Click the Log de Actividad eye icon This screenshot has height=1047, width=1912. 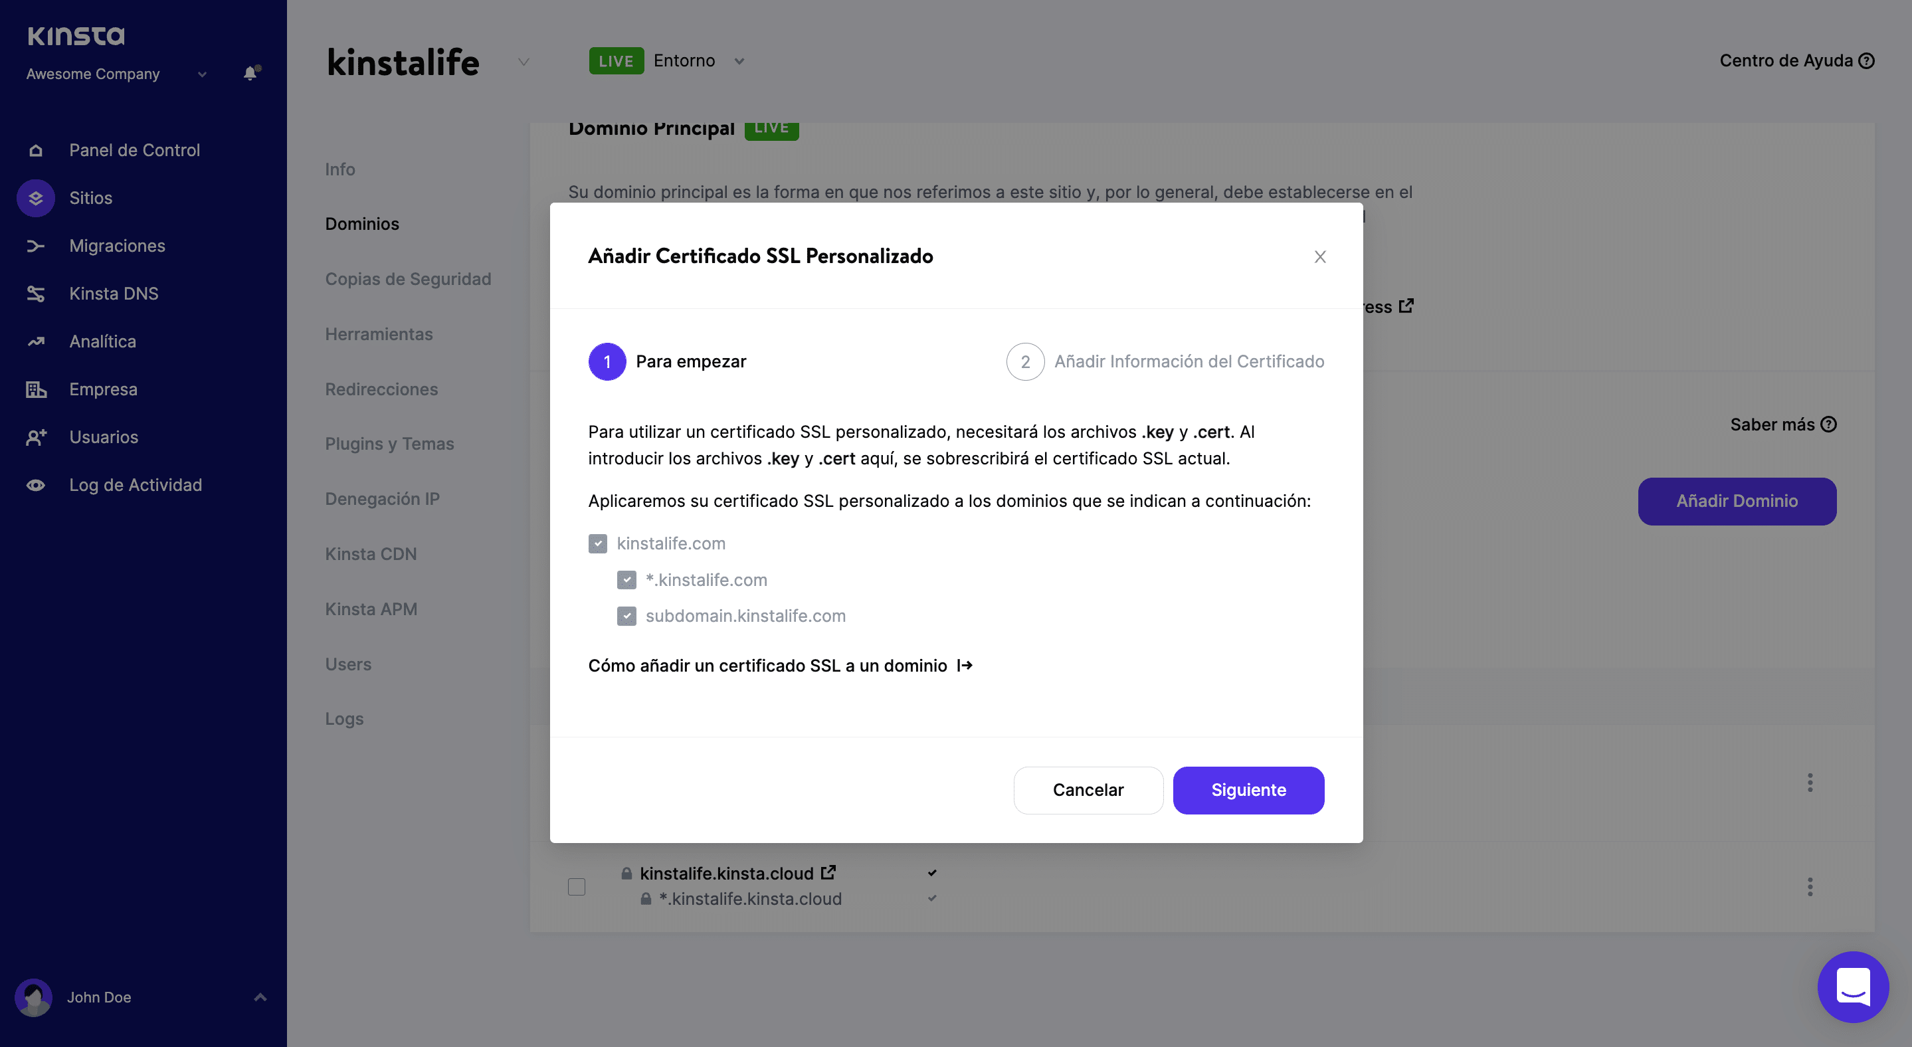coord(35,485)
